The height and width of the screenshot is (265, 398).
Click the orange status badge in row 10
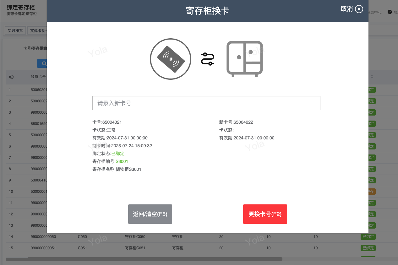pos(371,192)
